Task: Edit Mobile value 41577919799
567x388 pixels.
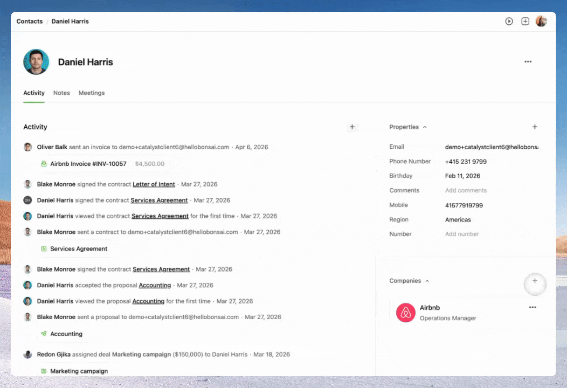Action: point(464,205)
